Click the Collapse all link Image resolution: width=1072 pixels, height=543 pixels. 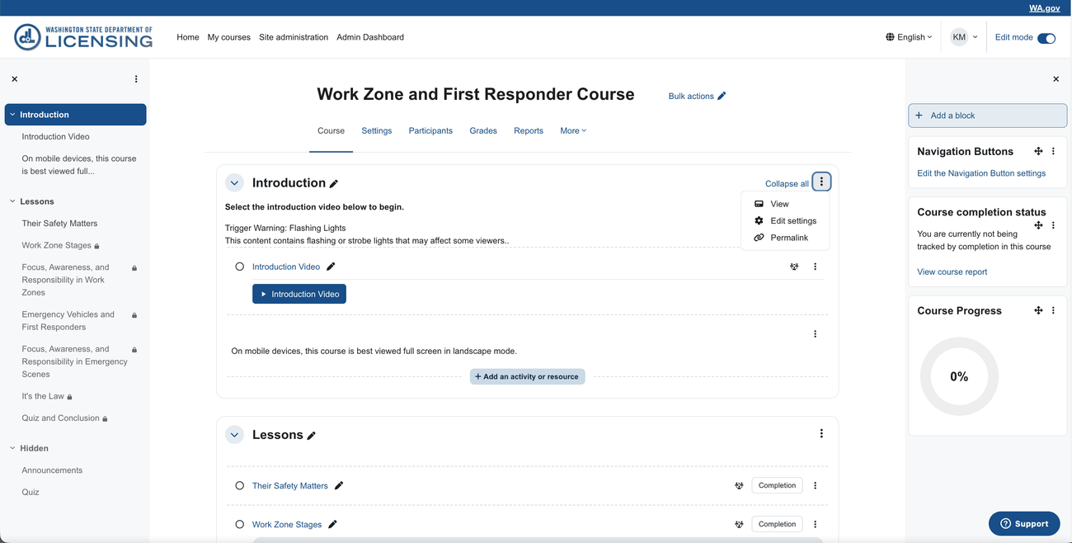787,184
